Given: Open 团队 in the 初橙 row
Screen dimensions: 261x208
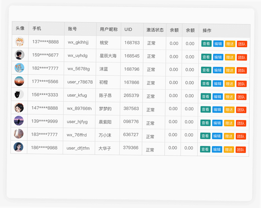Looking at the screenshot, I should 241,84.
